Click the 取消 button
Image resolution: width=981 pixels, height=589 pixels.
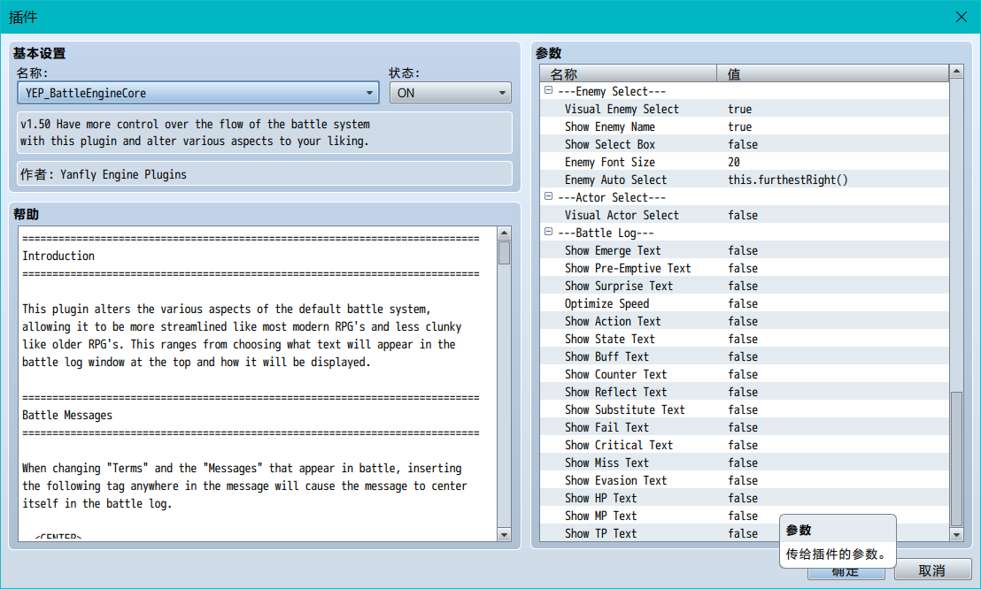coord(931,570)
